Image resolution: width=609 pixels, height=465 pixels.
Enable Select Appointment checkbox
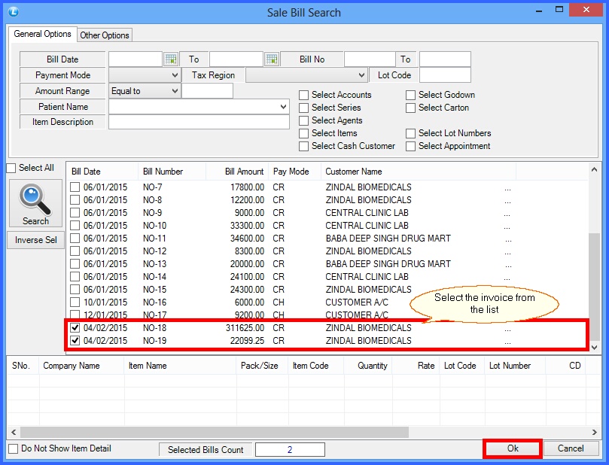click(x=410, y=146)
